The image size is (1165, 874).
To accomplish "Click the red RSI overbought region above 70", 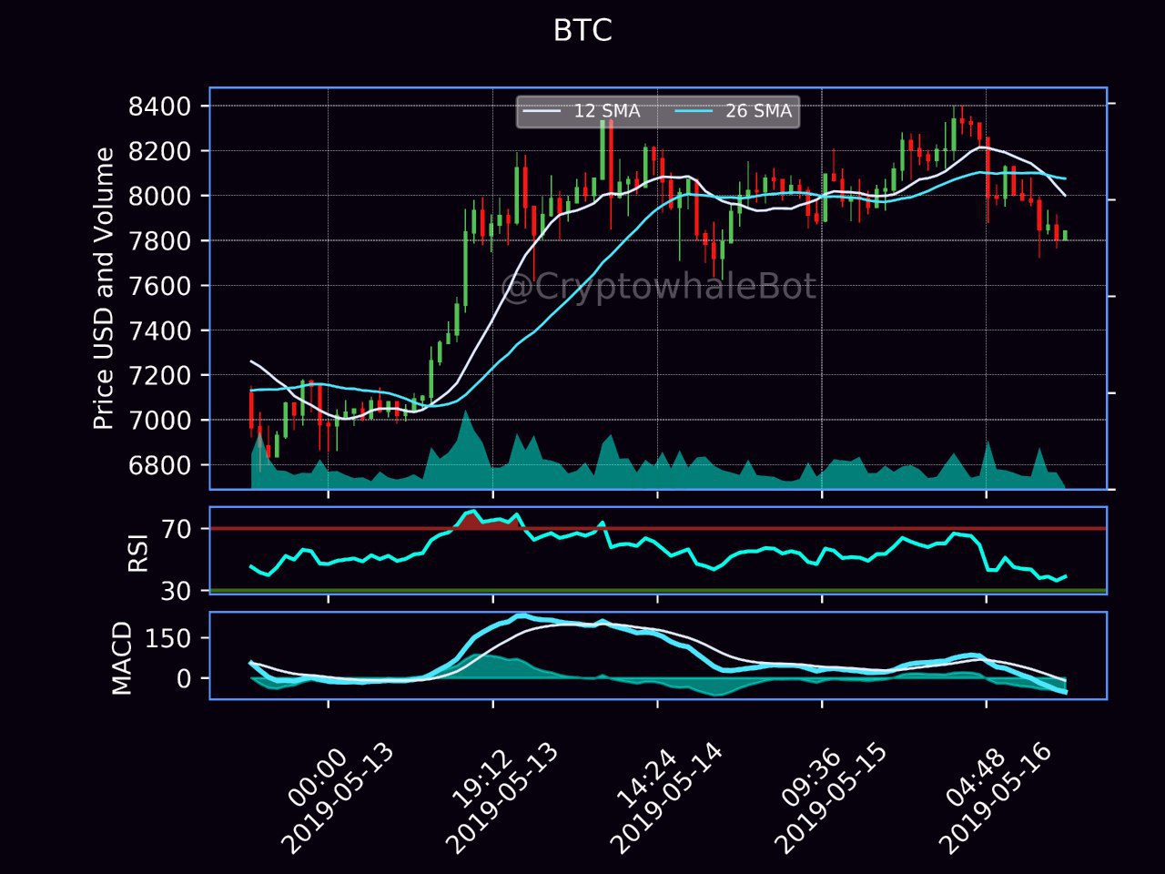I will [x=487, y=520].
